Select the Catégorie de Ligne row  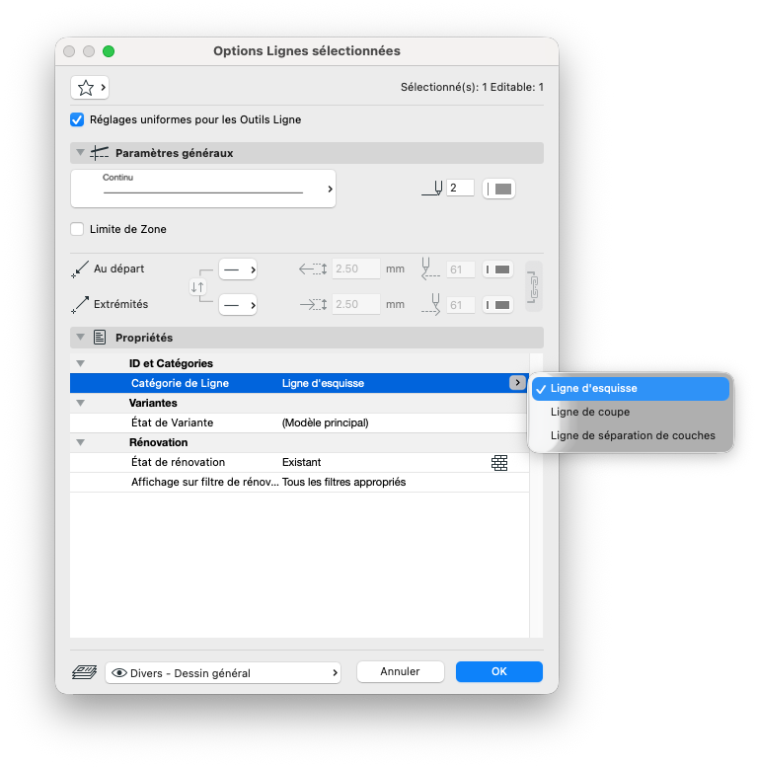tap(299, 383)
